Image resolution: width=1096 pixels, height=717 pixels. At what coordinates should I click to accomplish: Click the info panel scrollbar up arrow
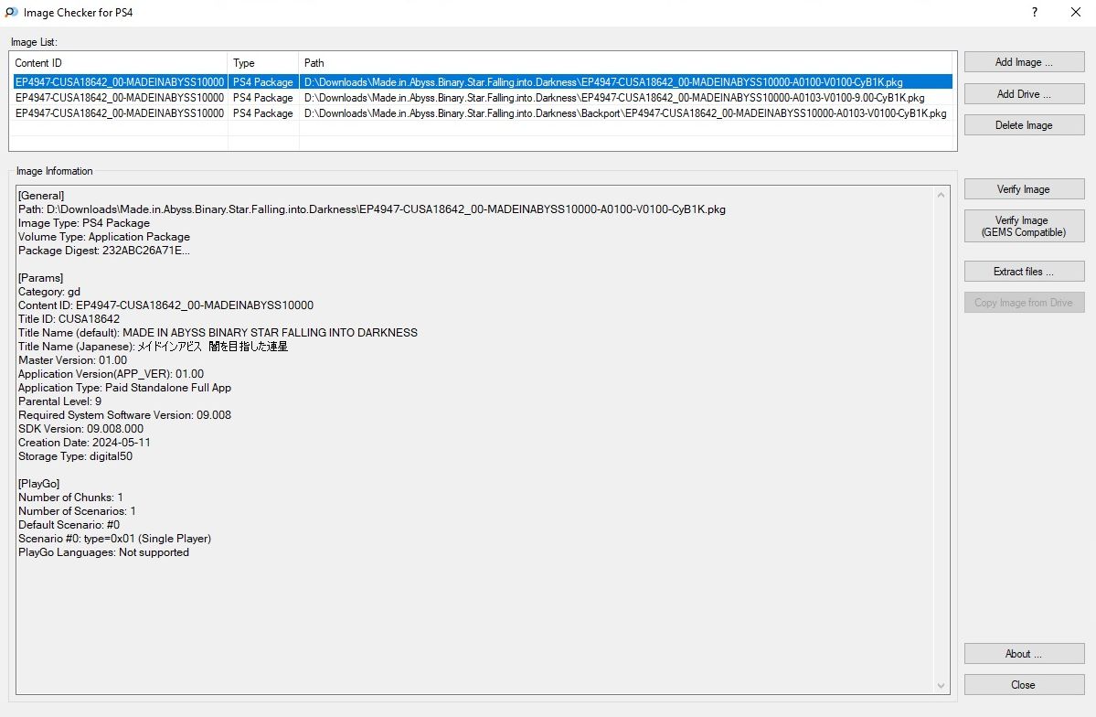[x=941, y=195]
